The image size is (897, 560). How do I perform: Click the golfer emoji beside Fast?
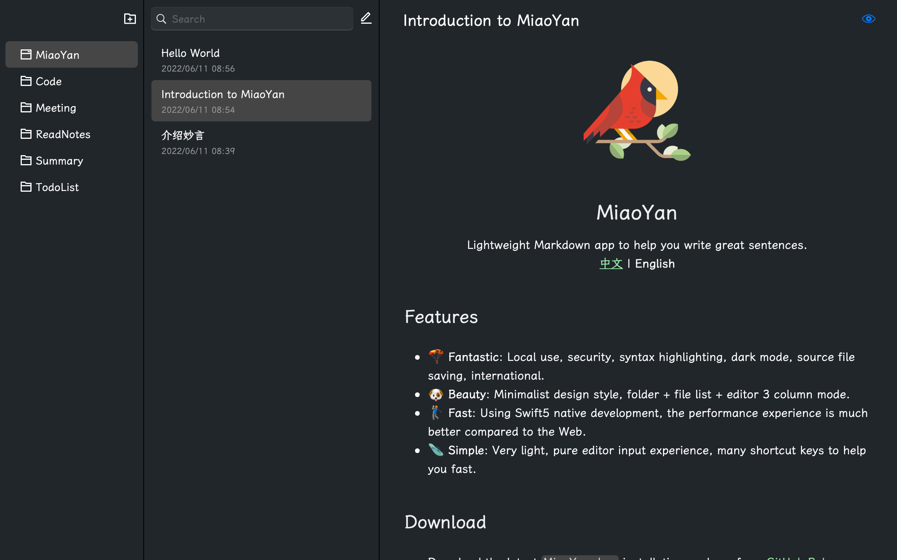pyautogui.click(x=436, y=413)
